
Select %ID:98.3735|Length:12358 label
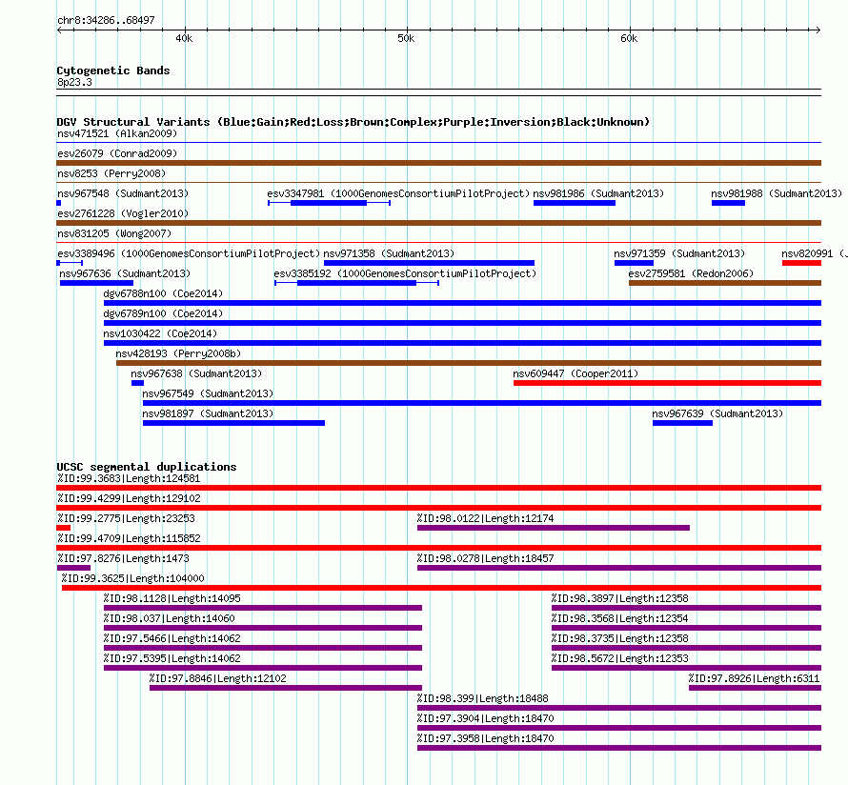(x=619, y=638)
